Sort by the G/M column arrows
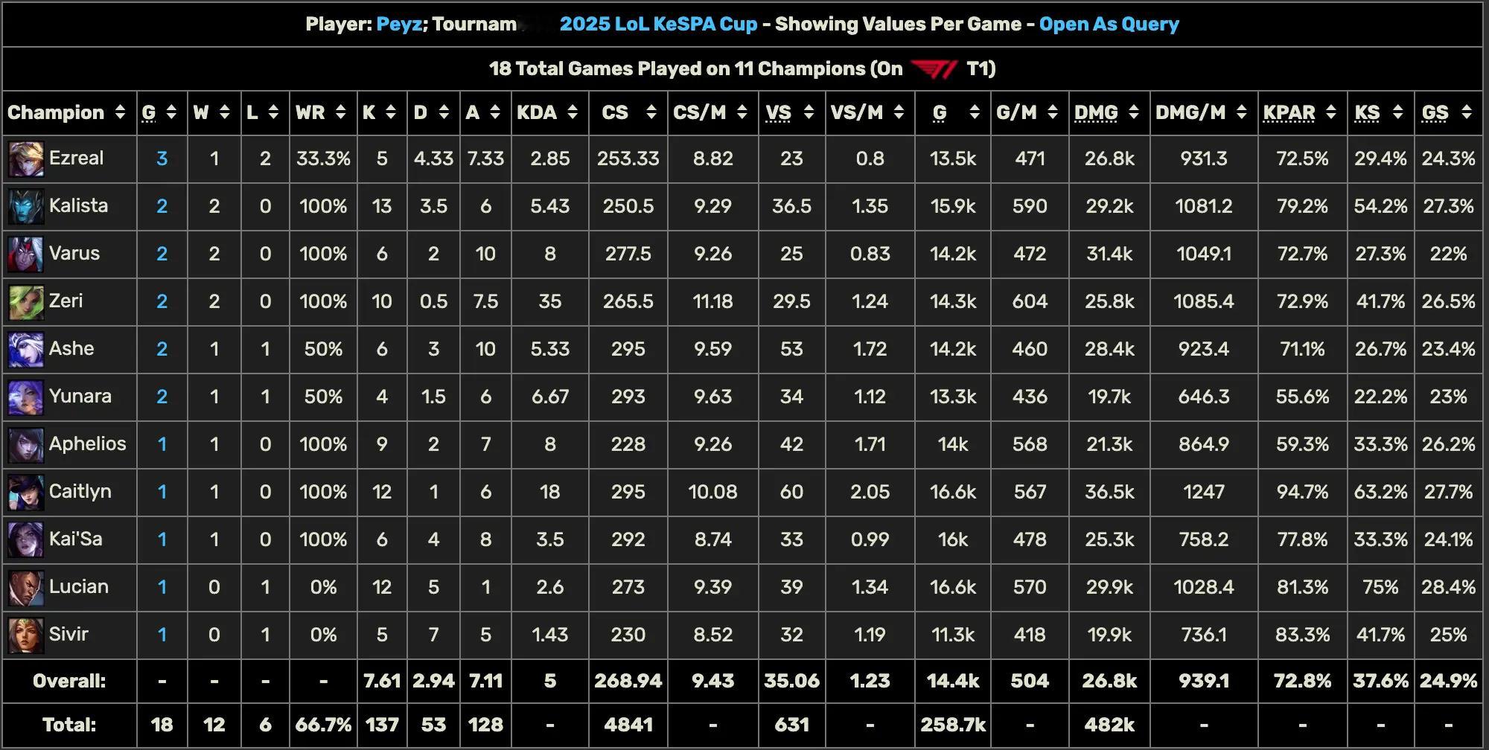This screenshot has height=750, width=1489. coord(1053,112)
